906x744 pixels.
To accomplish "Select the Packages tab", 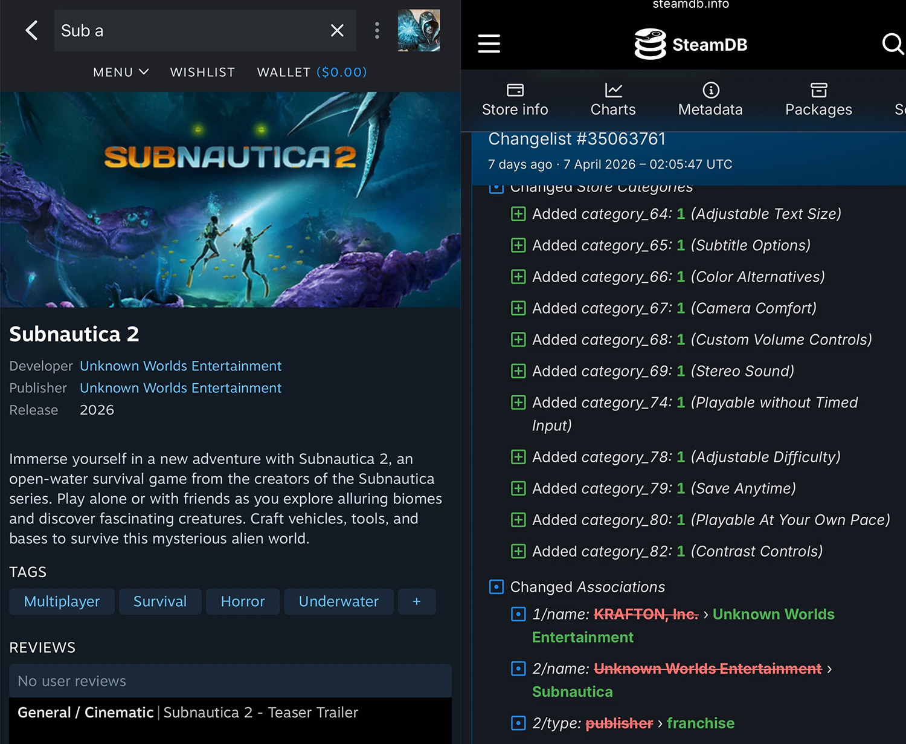I will pyautogui.click(x=818, y=100).
